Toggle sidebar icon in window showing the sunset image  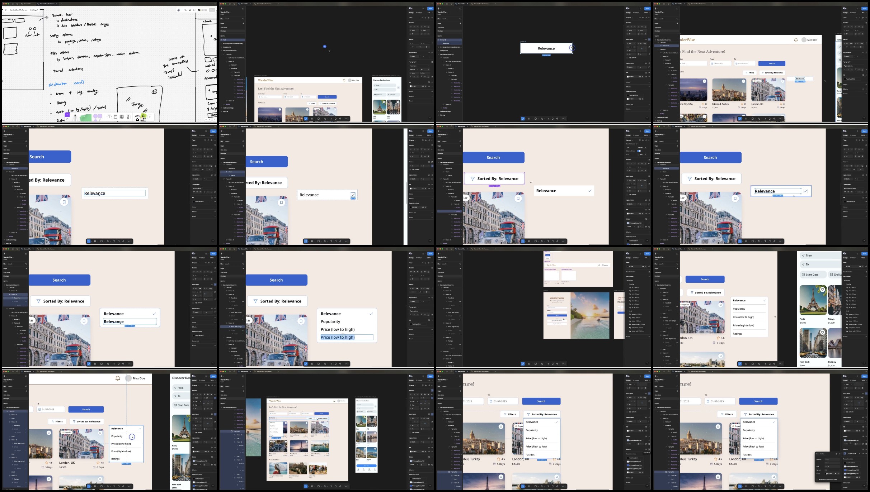pos(460,254)
